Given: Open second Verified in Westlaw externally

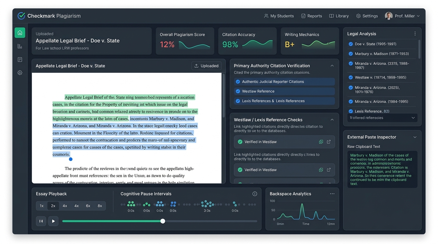Looking at the screenshot, I should tap(329, 170).
